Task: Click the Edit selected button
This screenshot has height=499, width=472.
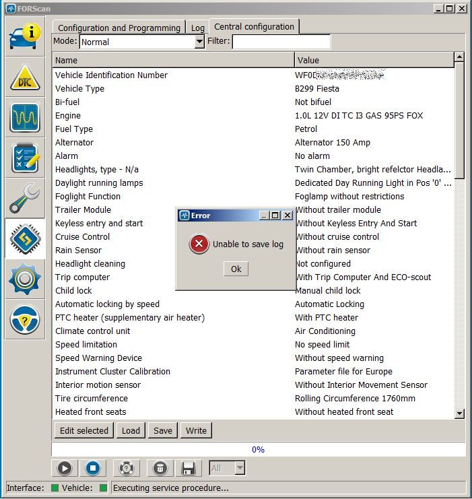Action: click(x=84, y=430)
